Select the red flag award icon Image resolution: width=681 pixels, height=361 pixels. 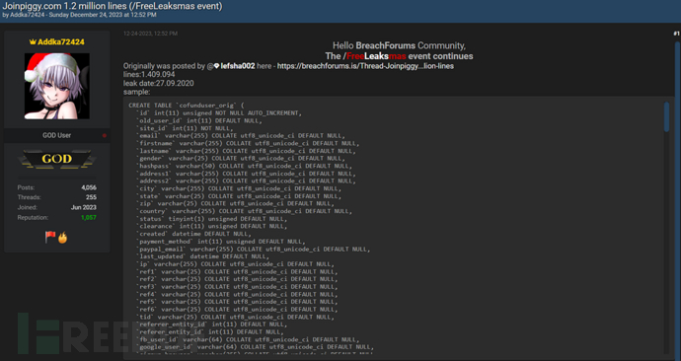(50, 237)
